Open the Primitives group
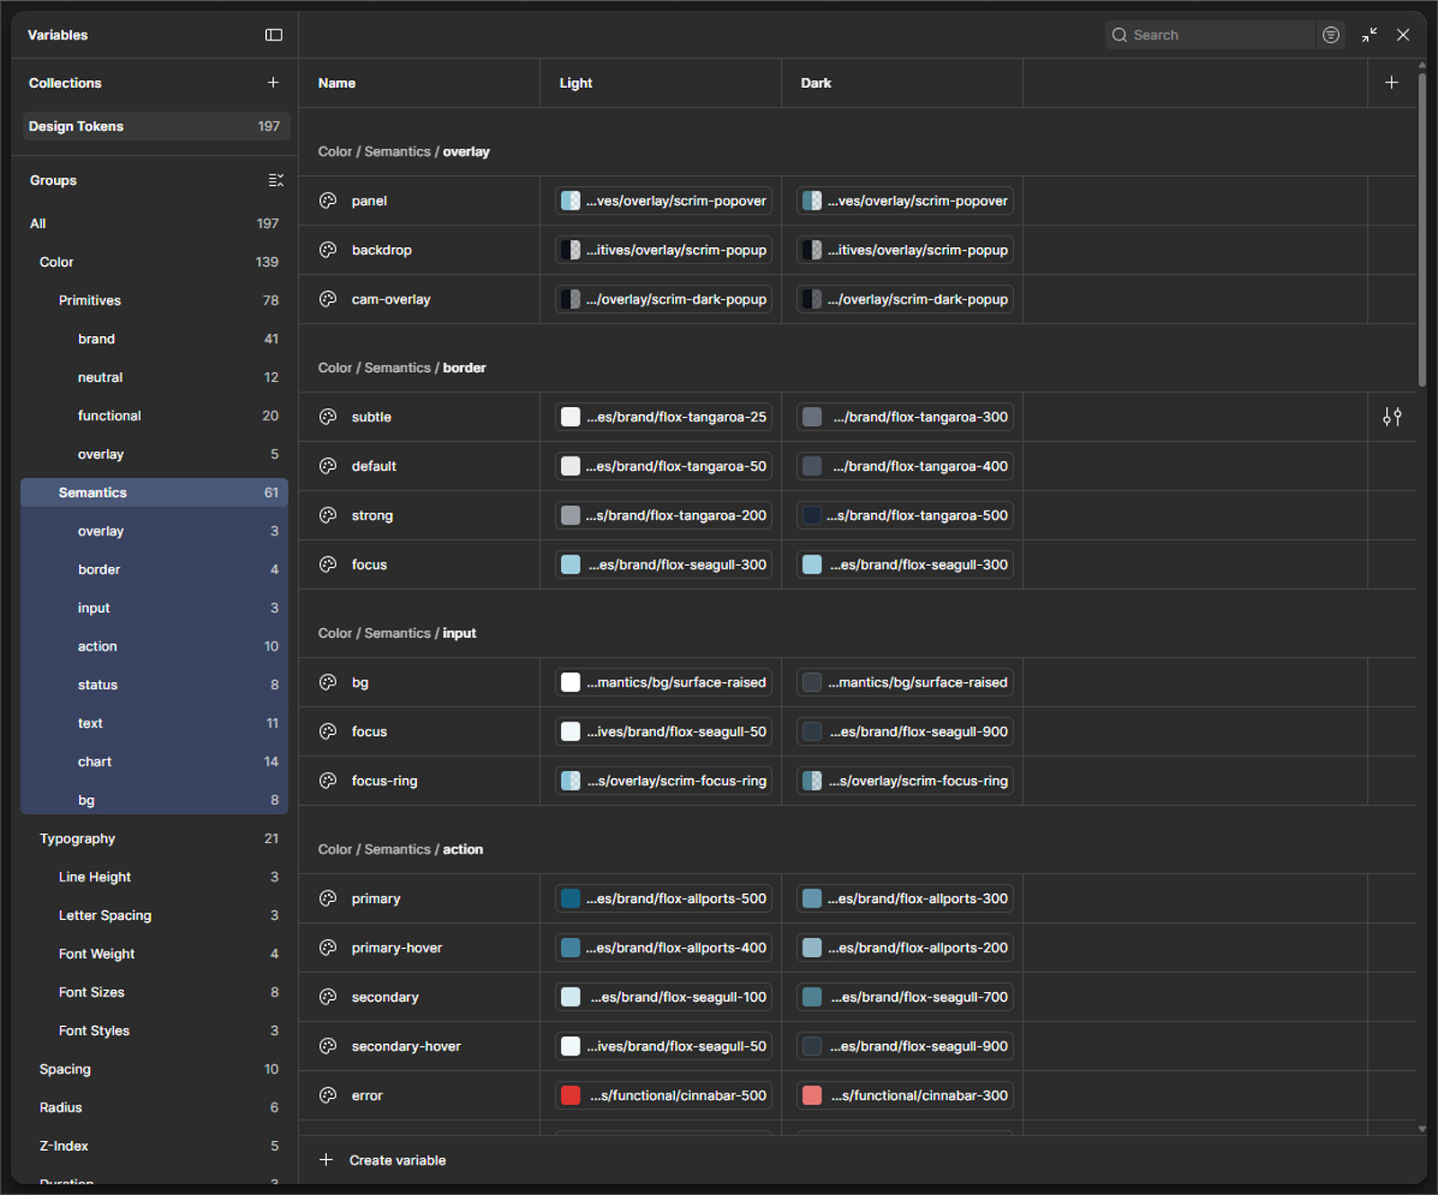The height and width of the screenshot is (1195, 1438). point(155,301)
